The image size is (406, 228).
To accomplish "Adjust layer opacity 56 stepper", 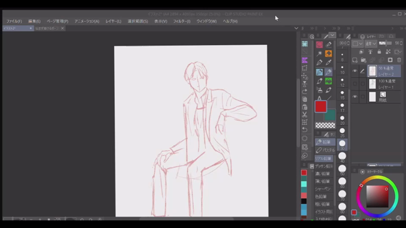I will [x=402, y=43].
